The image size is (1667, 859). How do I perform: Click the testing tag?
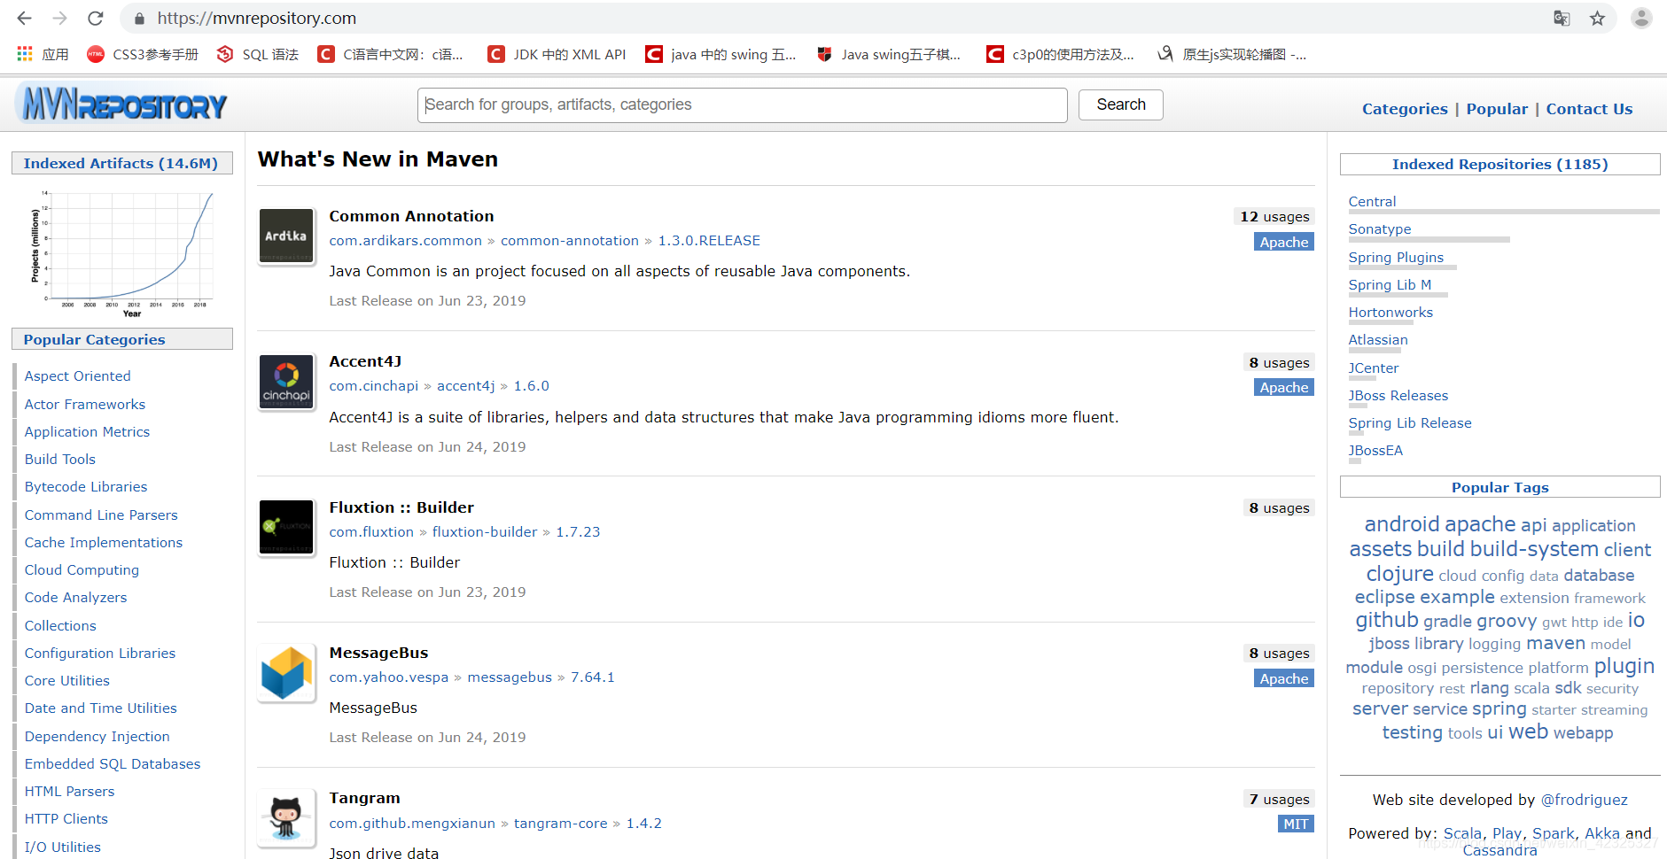1412,732
